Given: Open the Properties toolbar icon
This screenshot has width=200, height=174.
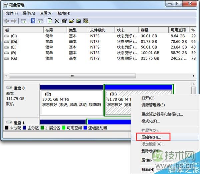Looking at the screenshot, I should [x=64, y=21].
